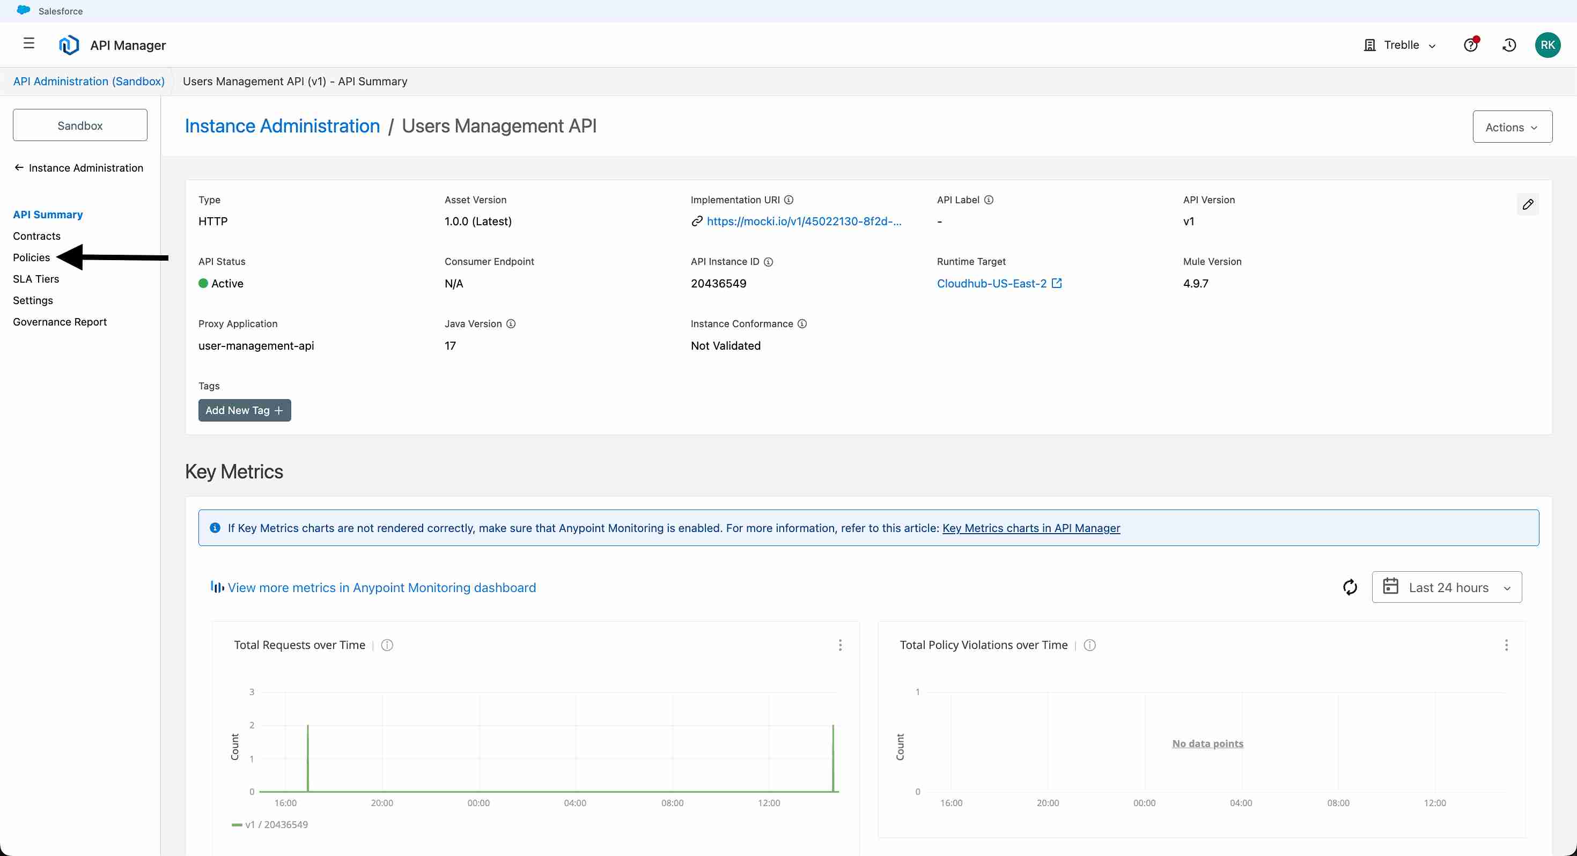1577x856 pixels.
Task: Open the hamburger navigation menu
Action: (x=29, y=43)
